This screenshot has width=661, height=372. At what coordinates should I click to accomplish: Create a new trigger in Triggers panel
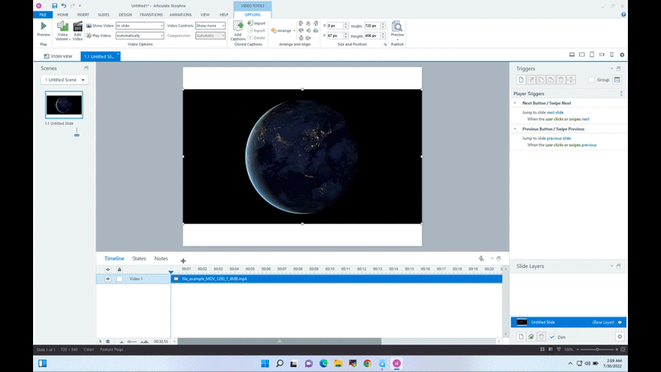point(521,80)
